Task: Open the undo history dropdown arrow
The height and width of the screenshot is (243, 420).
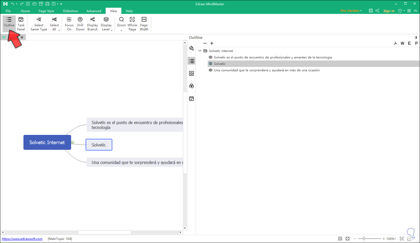Action: 16,4
